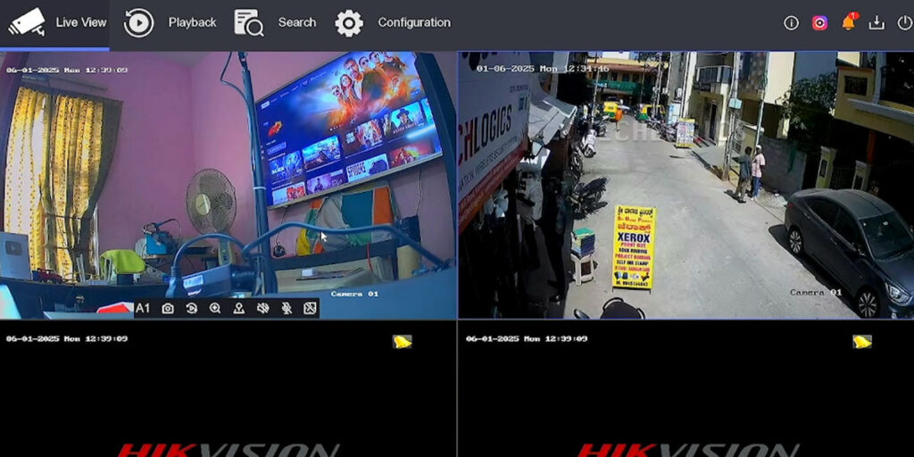
Task: Click the info icon in the top bar
Action: (791, 23)
